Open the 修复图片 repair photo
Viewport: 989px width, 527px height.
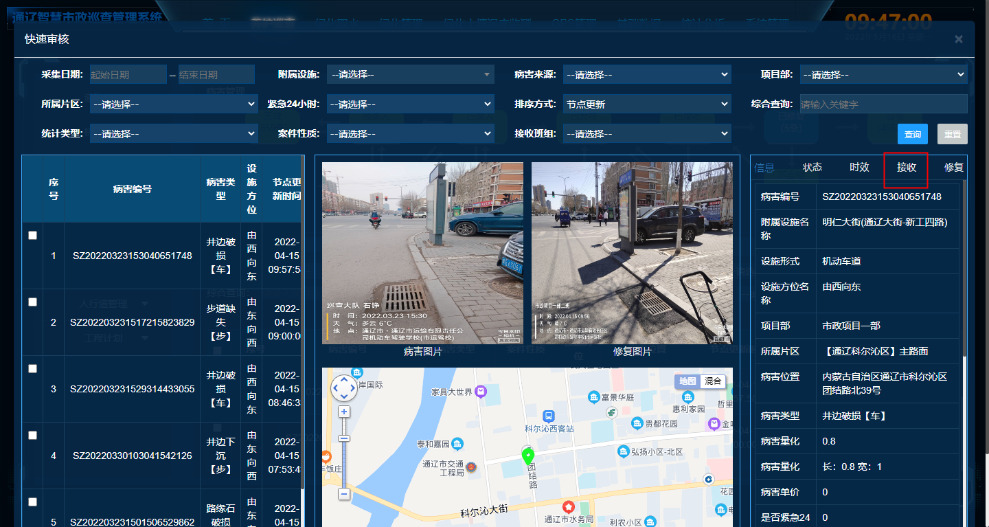632,253
